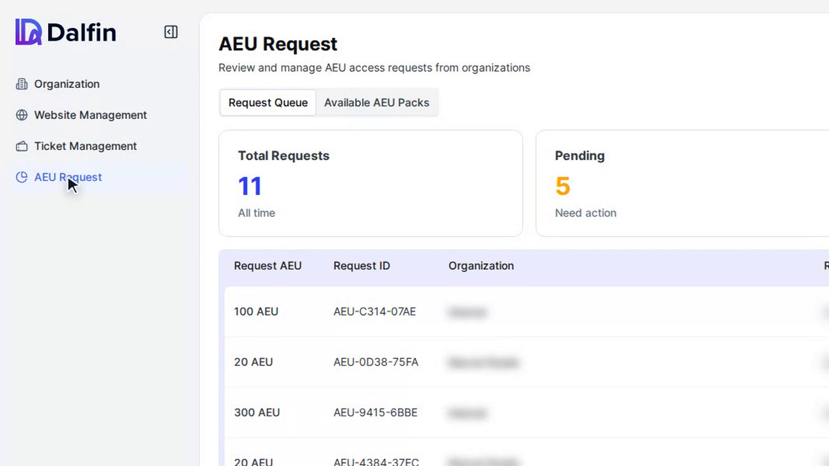
Task: Open the Organization page
Action: (67, 84)
